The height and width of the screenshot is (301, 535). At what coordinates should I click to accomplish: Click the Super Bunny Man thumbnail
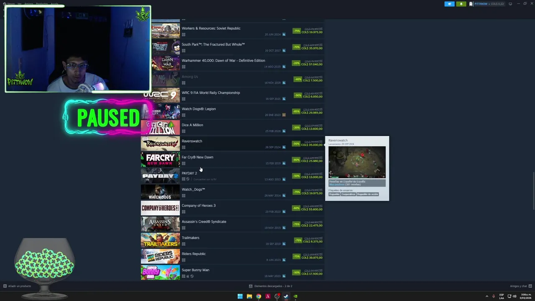coord(160,272)
